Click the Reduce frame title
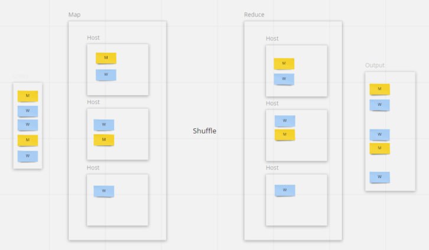The image size is (429, 250). point(254,14)
